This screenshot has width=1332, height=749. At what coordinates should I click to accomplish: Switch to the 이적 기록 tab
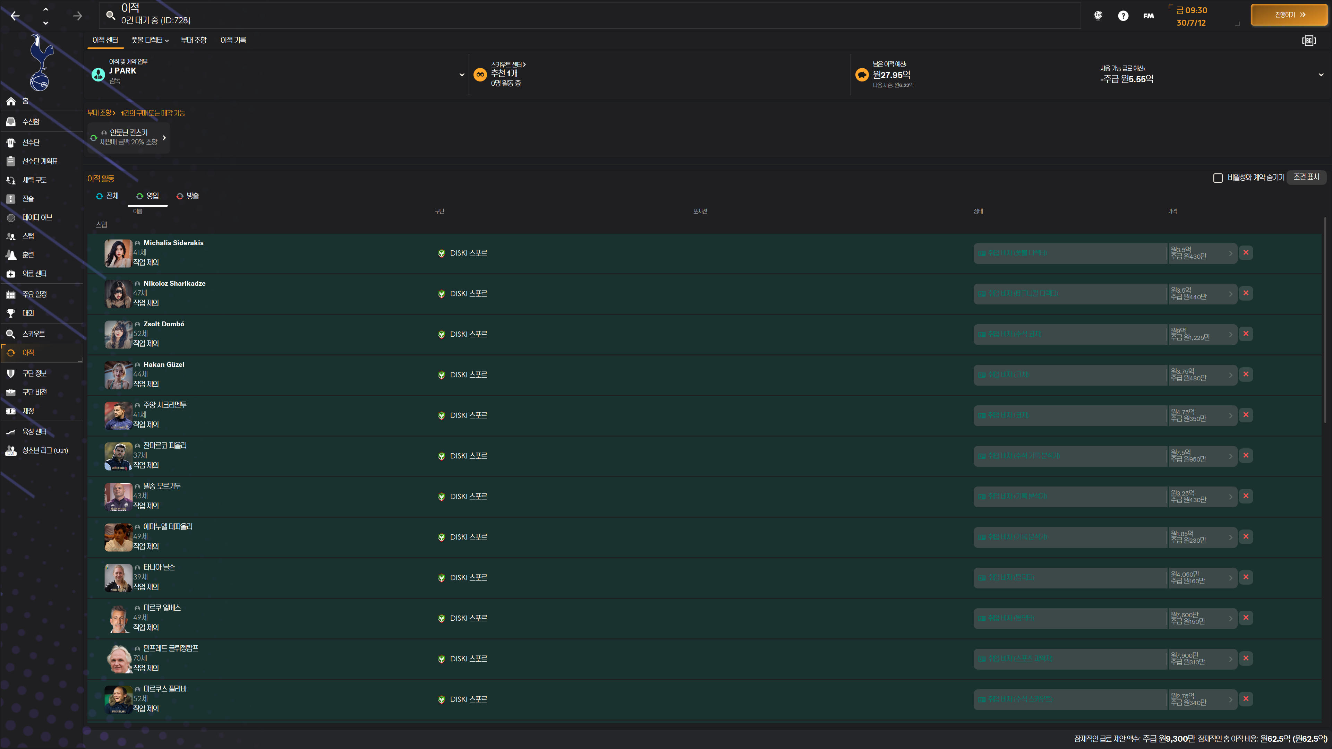pos(233,40)
